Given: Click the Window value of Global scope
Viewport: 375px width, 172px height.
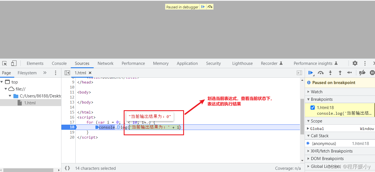Looking at the screenshot, I should 367,129.
